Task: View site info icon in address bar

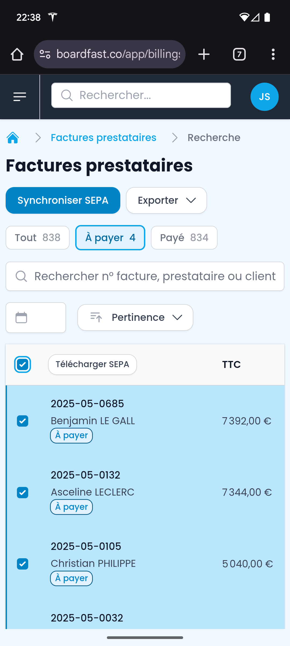Action: pos(45,54)
